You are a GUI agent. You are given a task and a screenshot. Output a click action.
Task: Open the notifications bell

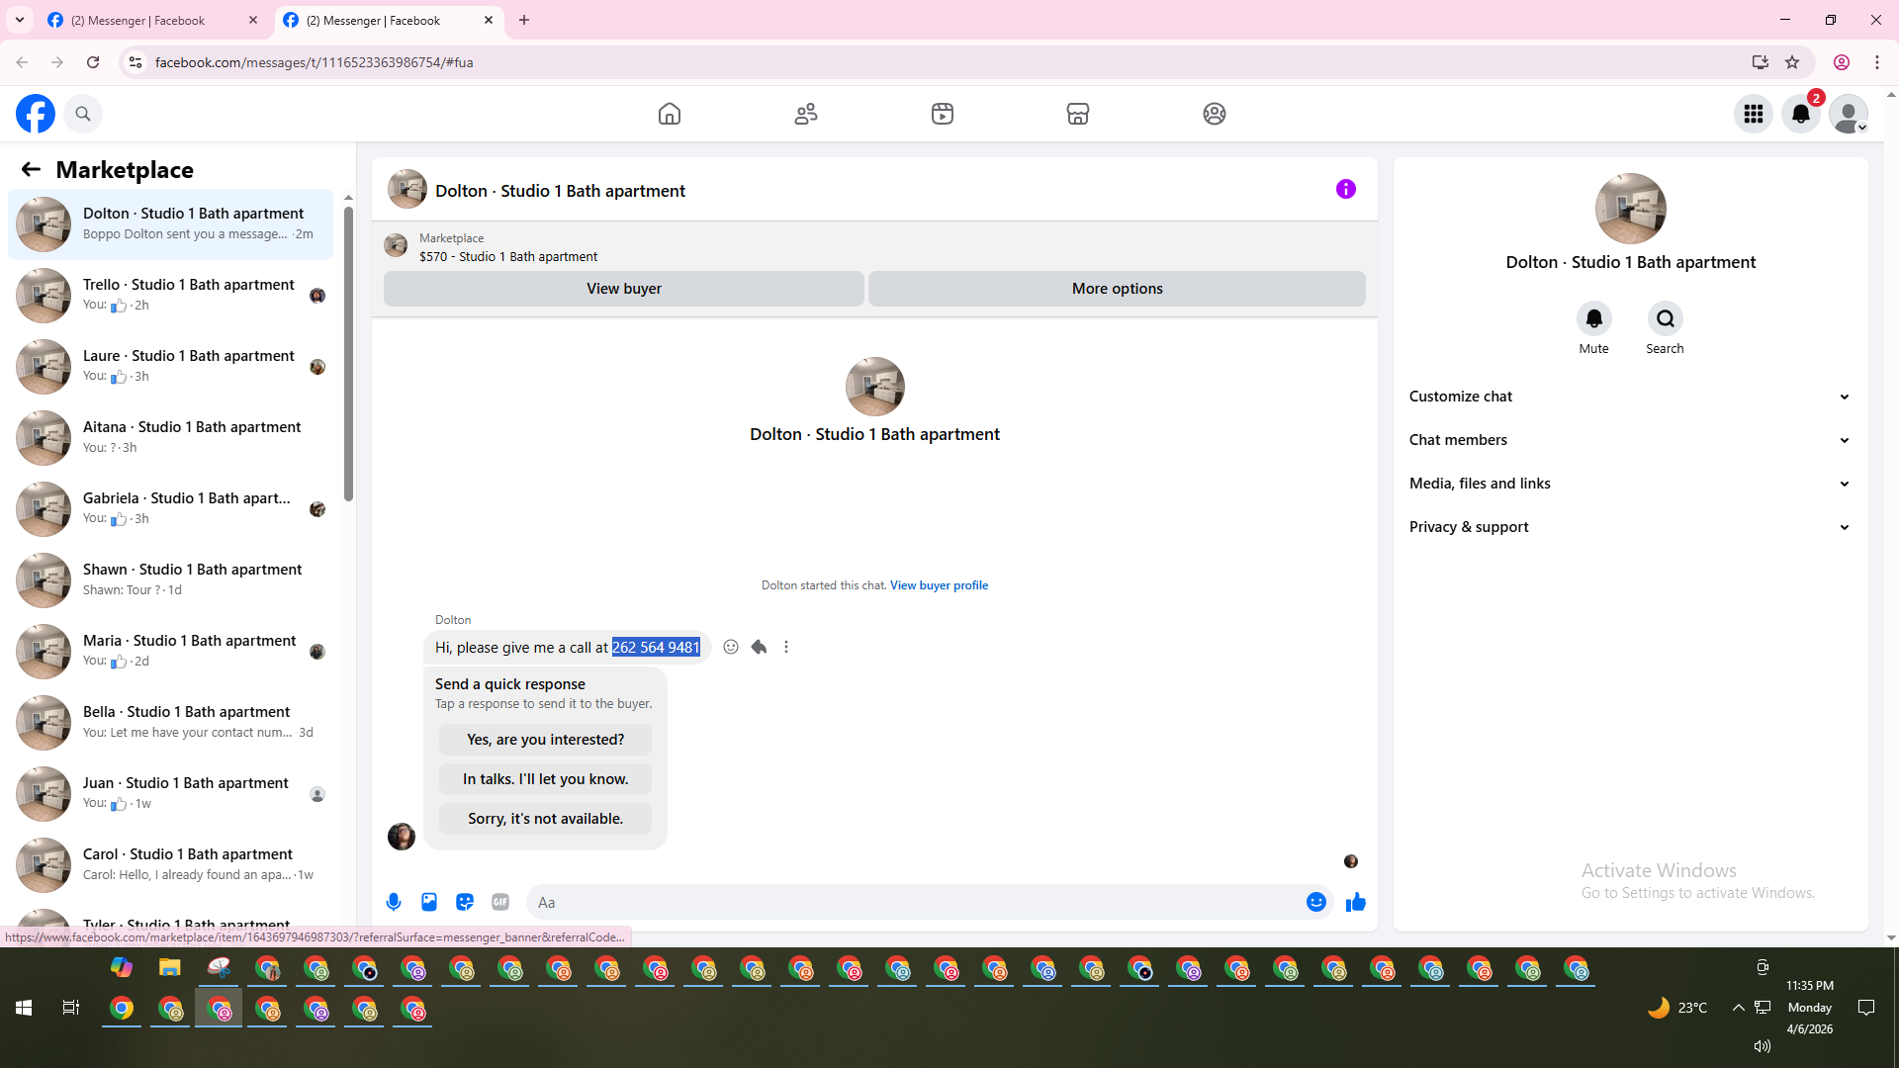coord(1801,114)
